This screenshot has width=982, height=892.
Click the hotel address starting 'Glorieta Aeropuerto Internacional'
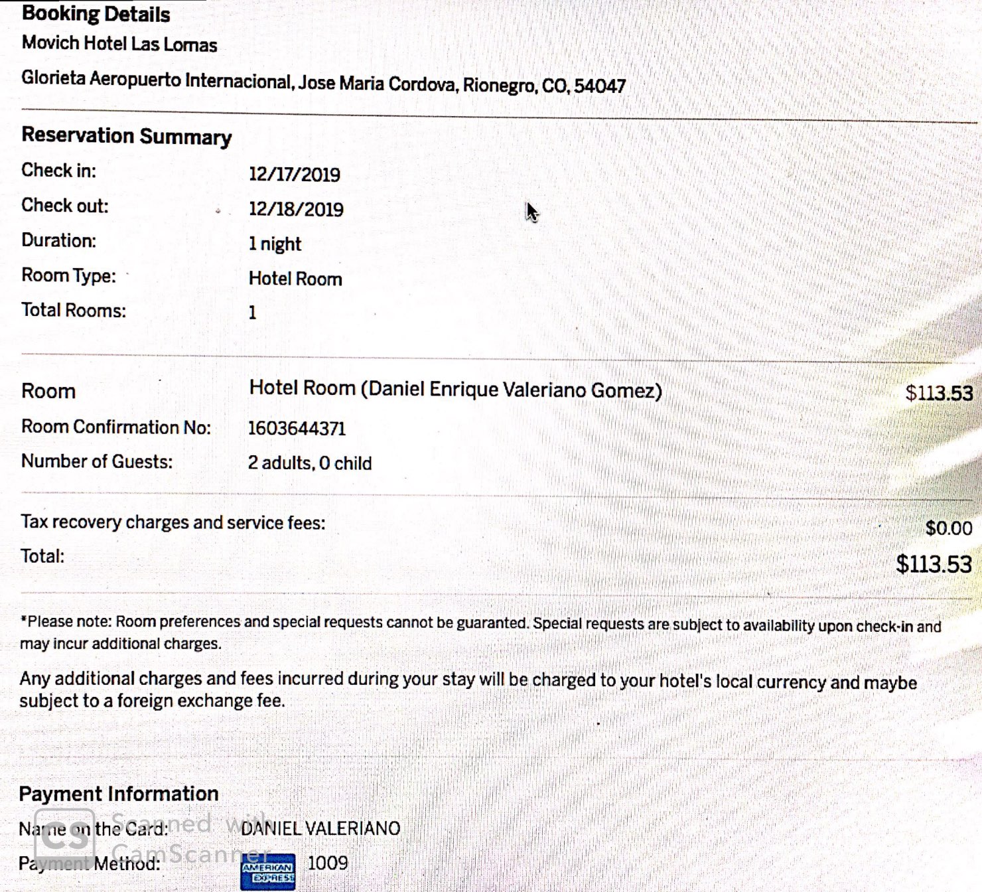click(323, 82)
